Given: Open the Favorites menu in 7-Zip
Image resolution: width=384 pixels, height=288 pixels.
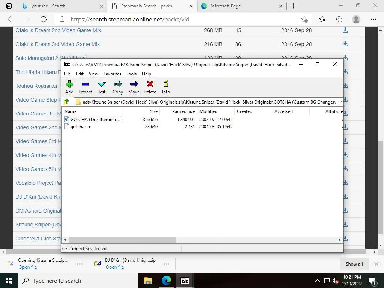Looking at the screenshot, I should (112, 74).
